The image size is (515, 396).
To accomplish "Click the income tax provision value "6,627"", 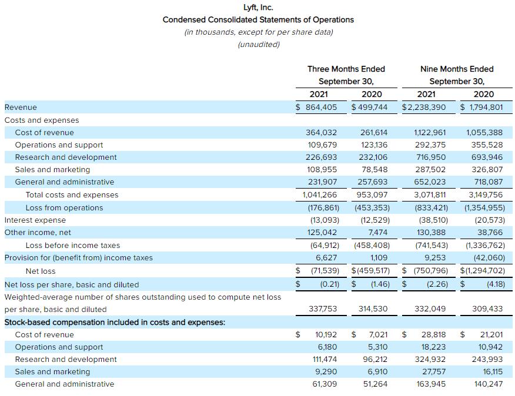I will [326, 258].
